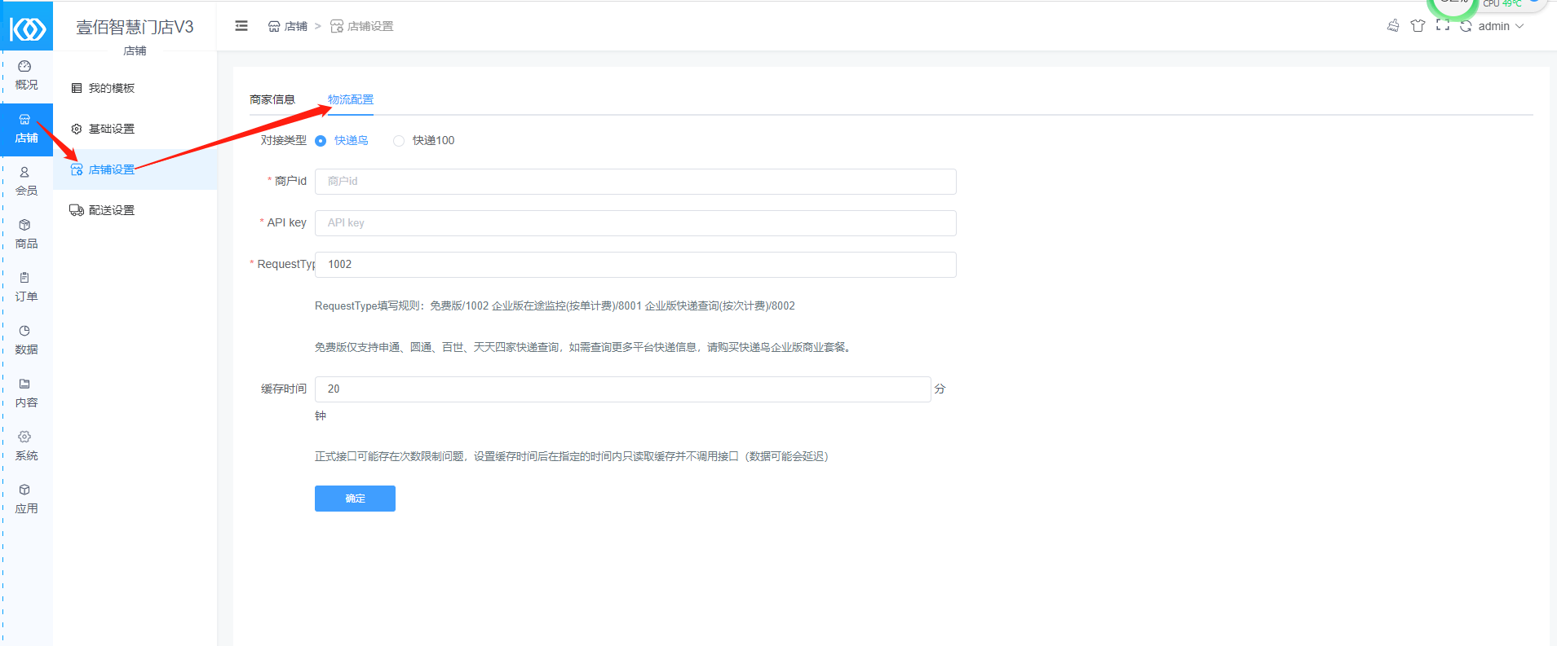Open 配送设置 submenu item
This screenshot has height=646, width=1557.
click(135, 210)
